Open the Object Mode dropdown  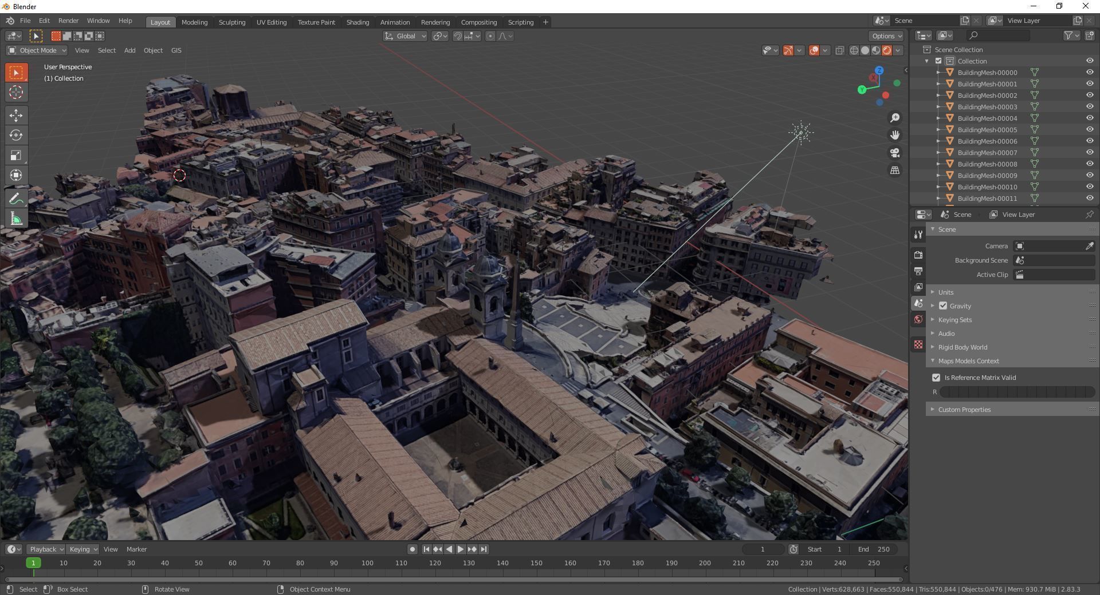click(x=37, y=50)
